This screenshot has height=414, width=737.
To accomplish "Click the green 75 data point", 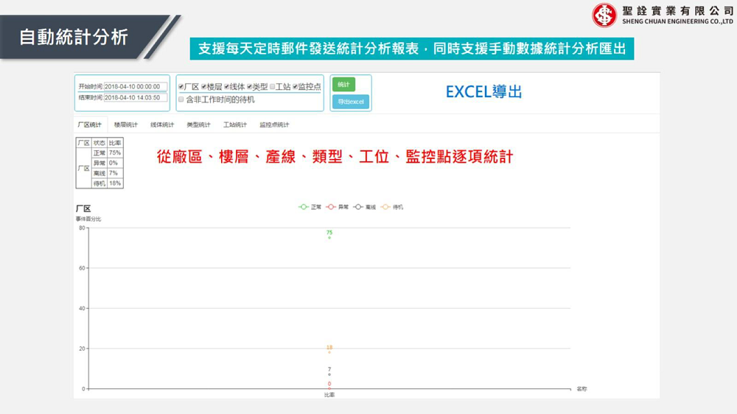I will point(329,238).
